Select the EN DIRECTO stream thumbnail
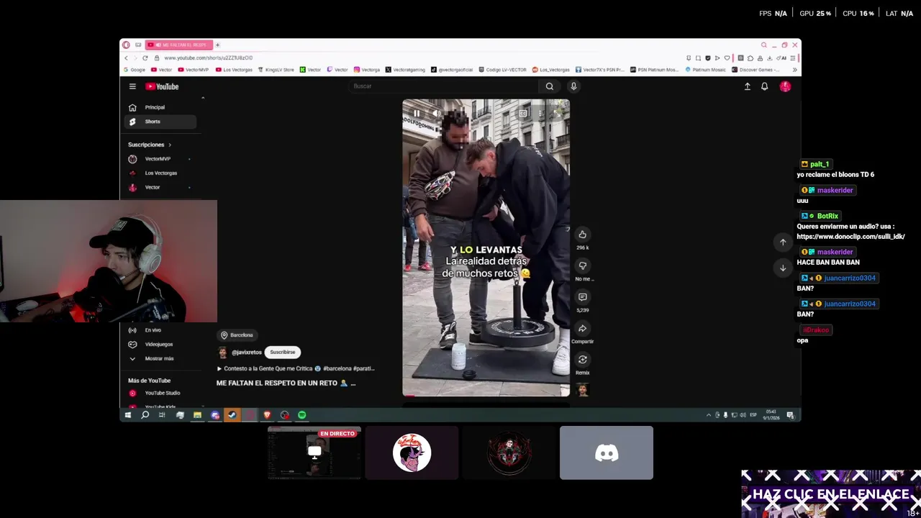Image resolution: width=921 pixels, height=518 pixels. (x=314, y=453)
